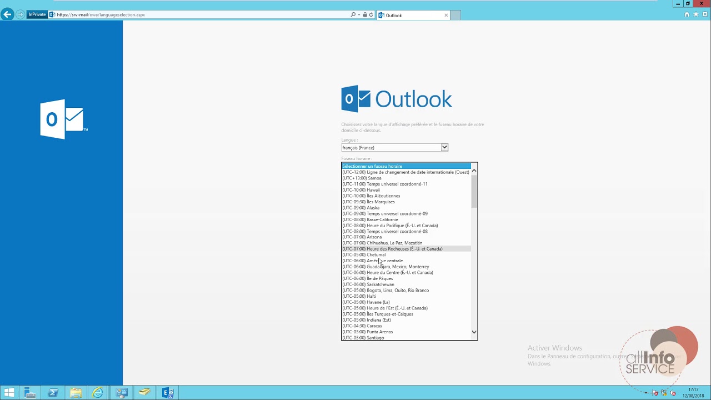Open a new blank tab
The height and width of the screenshot is (400, 711).
(x=455, y=15)
